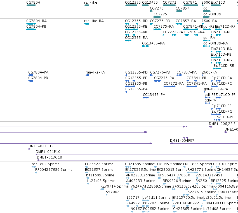The image size is (238, 213).
Task: Select the Z600-PA protein label
Action: (x=209, y=72)
